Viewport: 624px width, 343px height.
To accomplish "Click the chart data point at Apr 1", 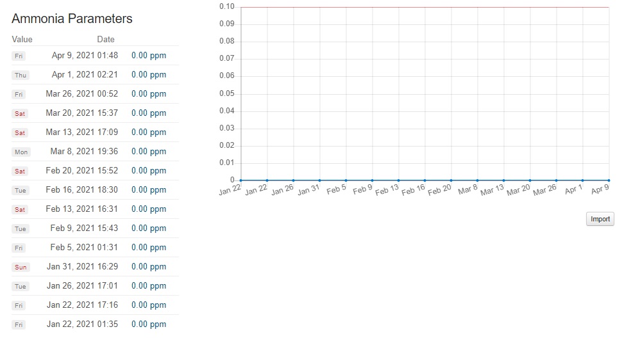I will (582, 180).
